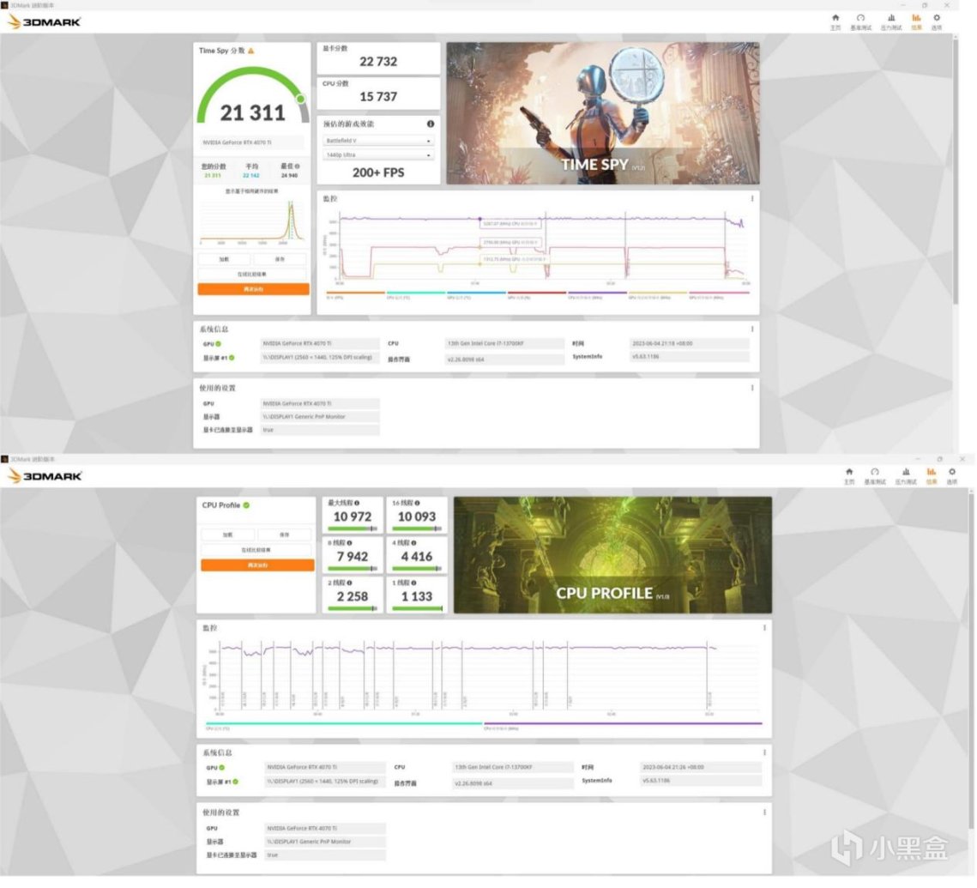Screen dimensions: 977x888
Task: Click CPU Profile hero image thumbnail
Action: coord(613,555)
